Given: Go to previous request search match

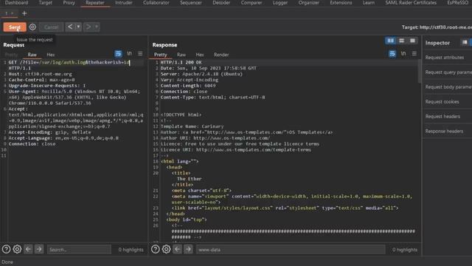Looking at the screenshot, I should click(28, 249).
